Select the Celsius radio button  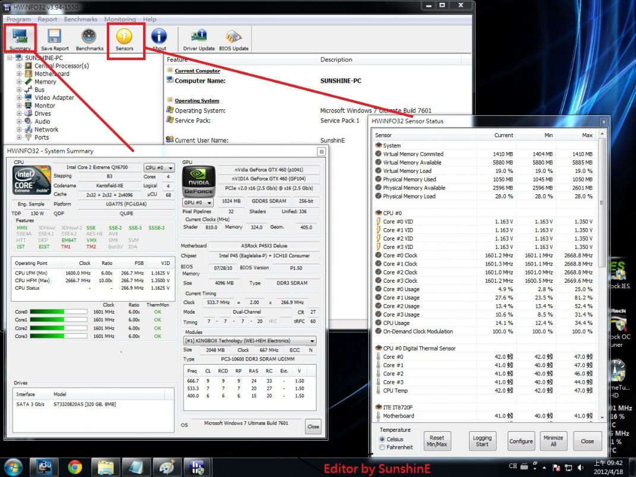point(382,439)
